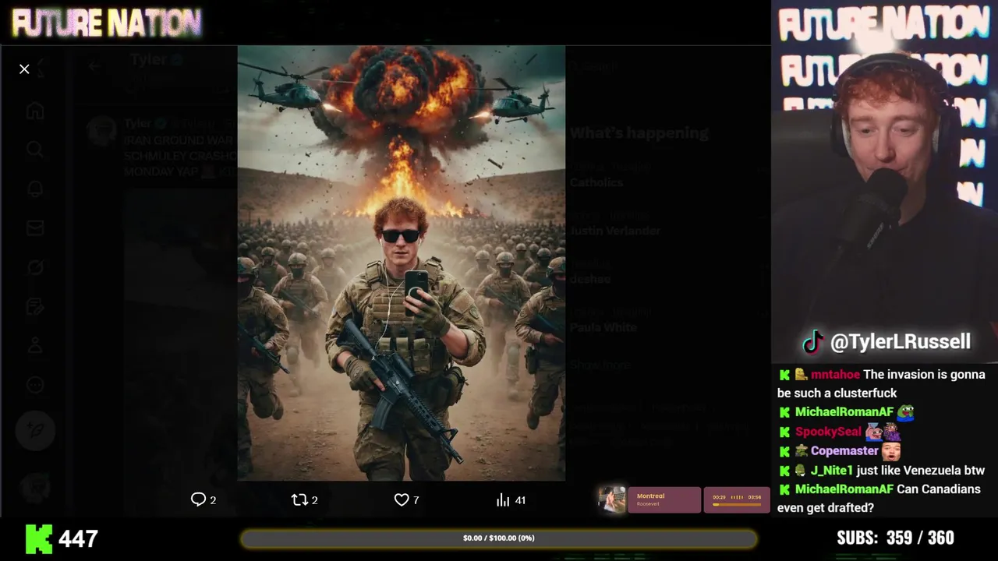
Task: Click the song playback progress bar
Action: [736, 504]
